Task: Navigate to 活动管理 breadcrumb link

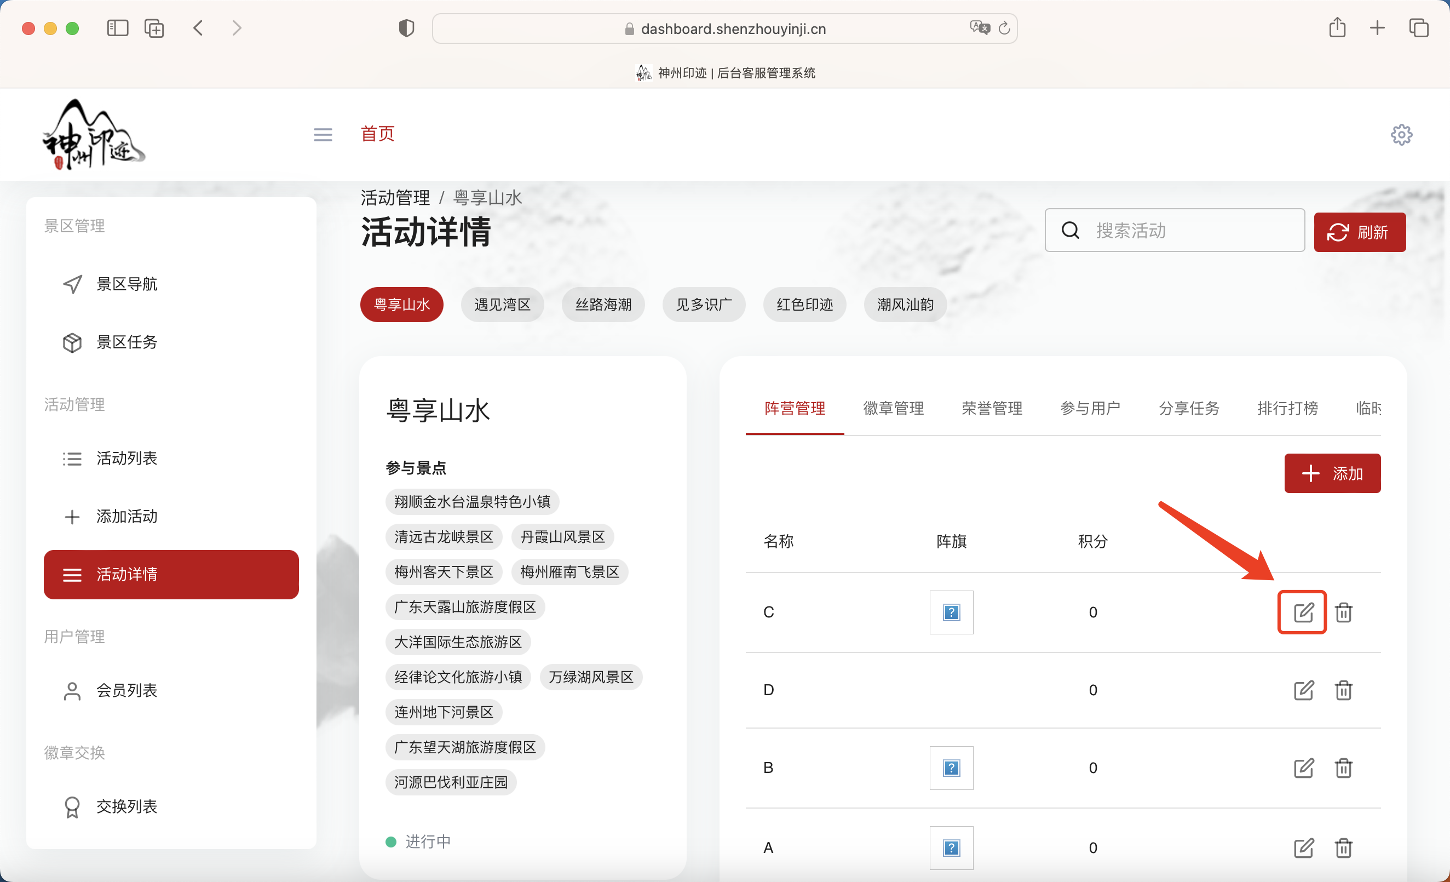Action: point(395,197)
